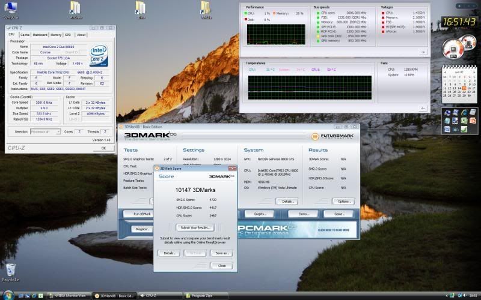This screenshot has width=481, height=300.
Task: Click the Game button in 3DMark06
Action: click(339, 214)
